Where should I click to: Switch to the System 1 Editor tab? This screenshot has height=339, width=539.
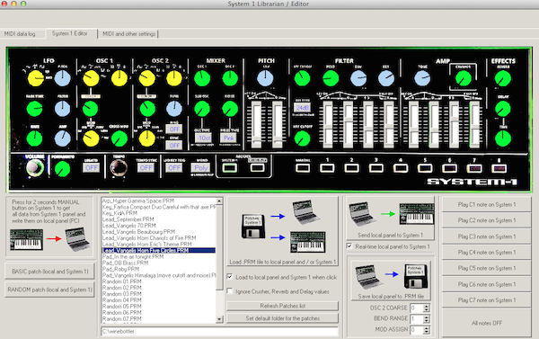coord(71,33)
